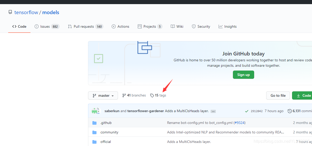This screenshot has width=312, height=146.
Task: Click the 'Join GitHub today' heading
Action: (243, 54)
